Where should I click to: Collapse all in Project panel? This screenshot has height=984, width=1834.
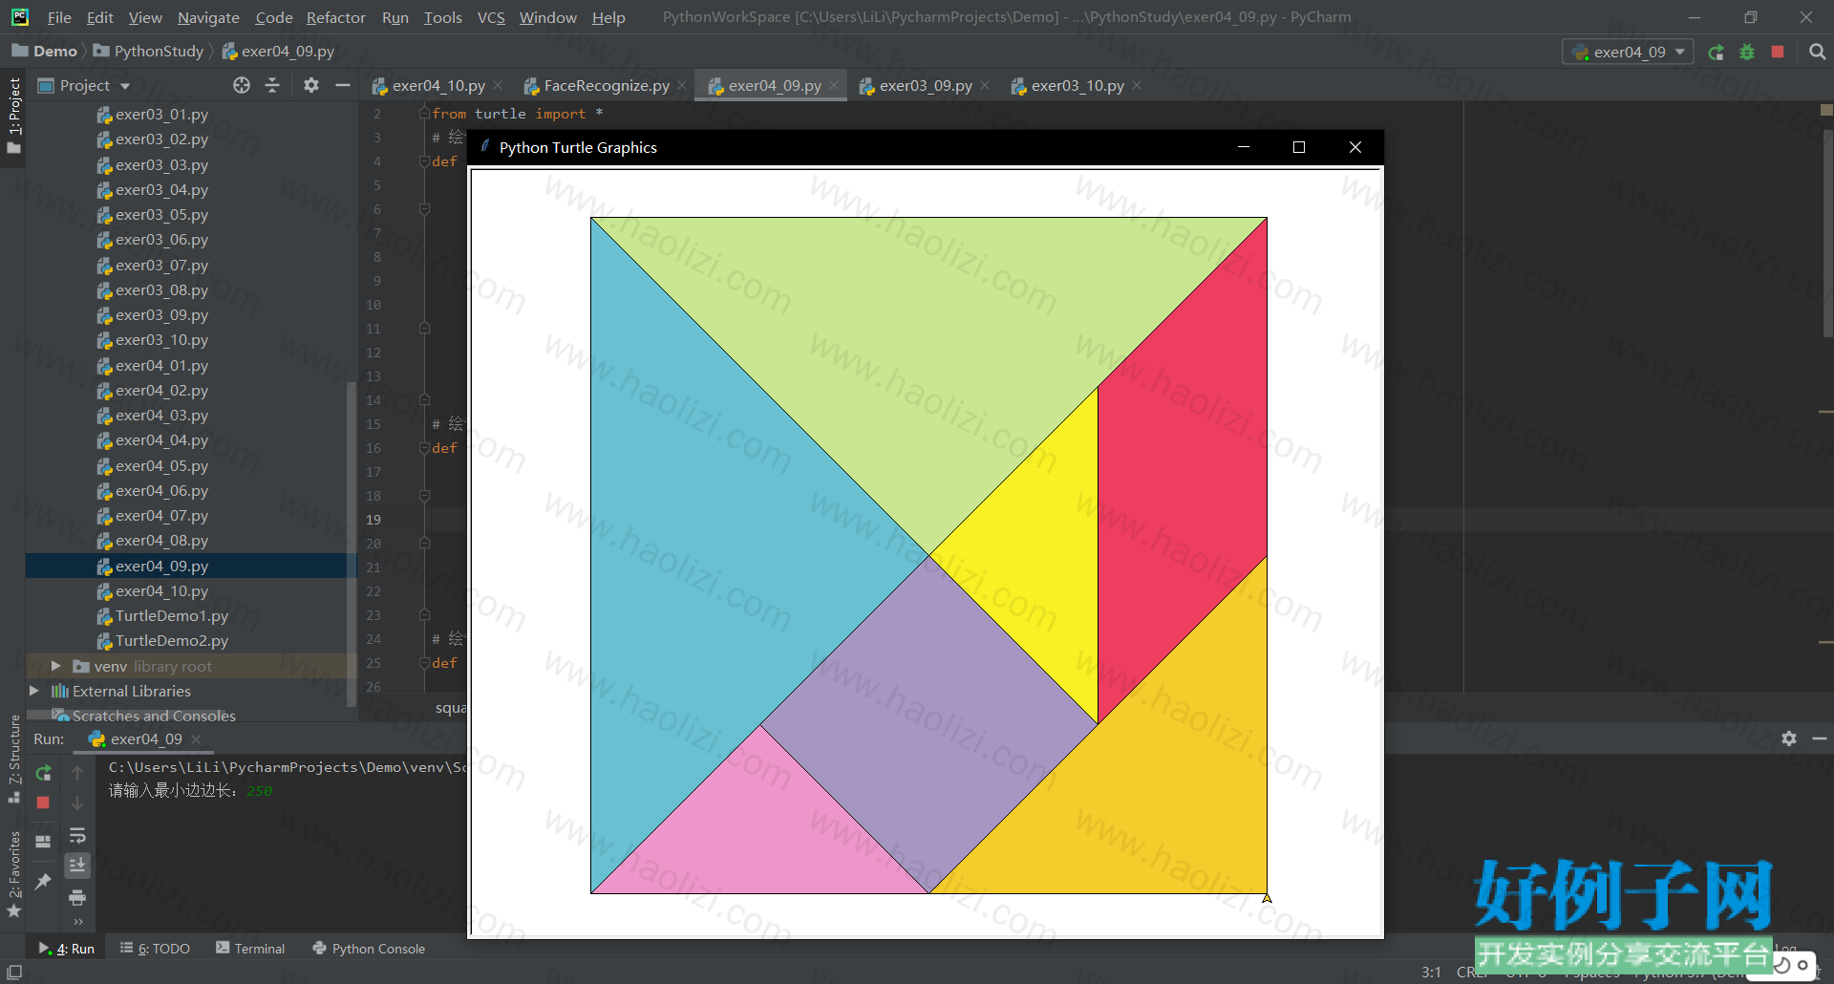click(x=272, y=85)
